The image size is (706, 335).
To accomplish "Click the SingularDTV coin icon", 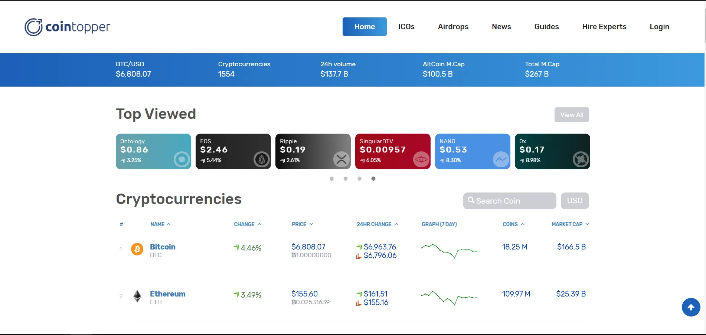I will pyautogui.click(x=421, y=160).
